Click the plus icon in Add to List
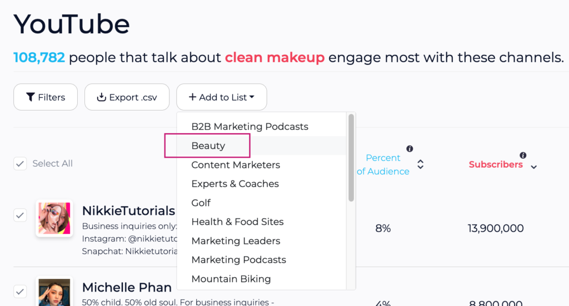 pos(192,97)
